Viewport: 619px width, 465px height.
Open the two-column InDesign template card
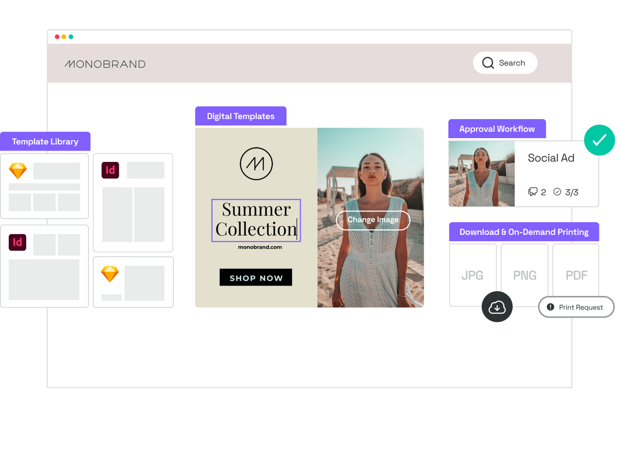pyautogui.click(x=133, y=203)
